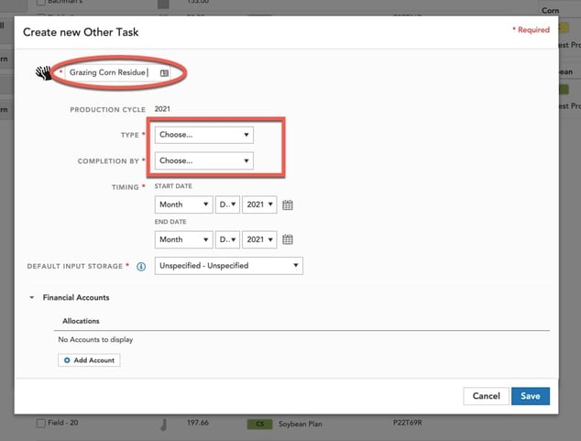Open the Type dropdown
The height and width of the screenshot is (441, 581).
[203, 135]
